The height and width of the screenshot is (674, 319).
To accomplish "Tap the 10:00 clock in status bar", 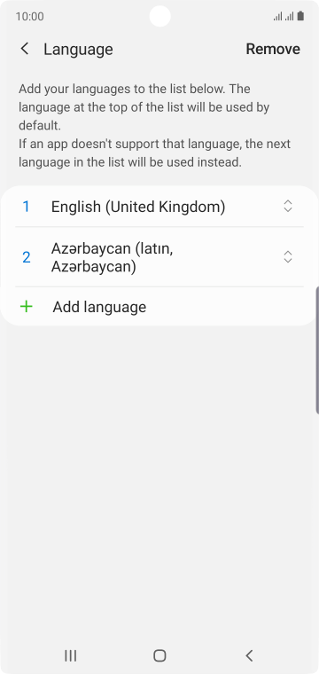I will point(29,16).
